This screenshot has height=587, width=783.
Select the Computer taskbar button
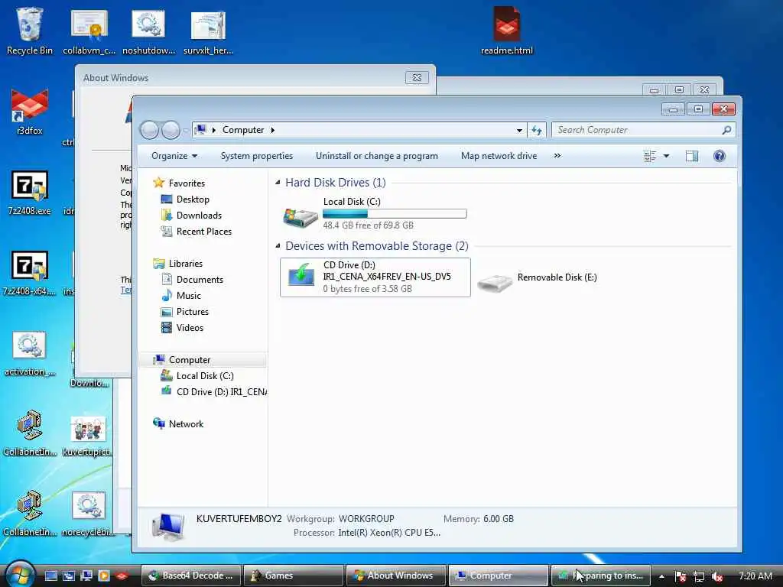pos(499,576)
